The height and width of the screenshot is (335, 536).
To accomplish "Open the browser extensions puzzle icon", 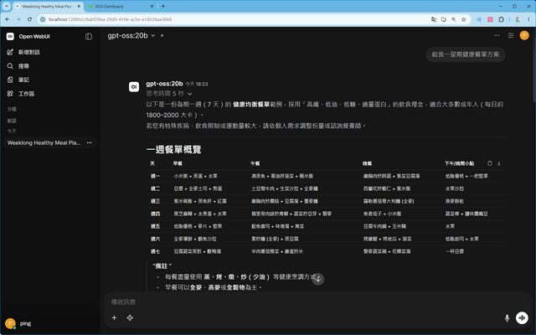I will pos(501,19).
